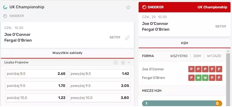Viewport: 232px width, 107px height.
Task: Star the Liczba Frejmów market
Action: click(123, 63)
